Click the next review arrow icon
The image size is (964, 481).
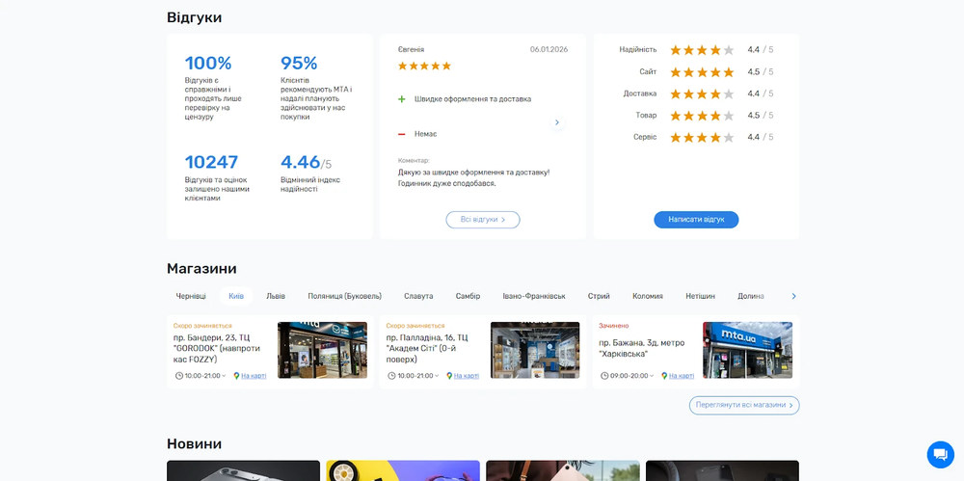pyautogui.click(x=556, y=122)
